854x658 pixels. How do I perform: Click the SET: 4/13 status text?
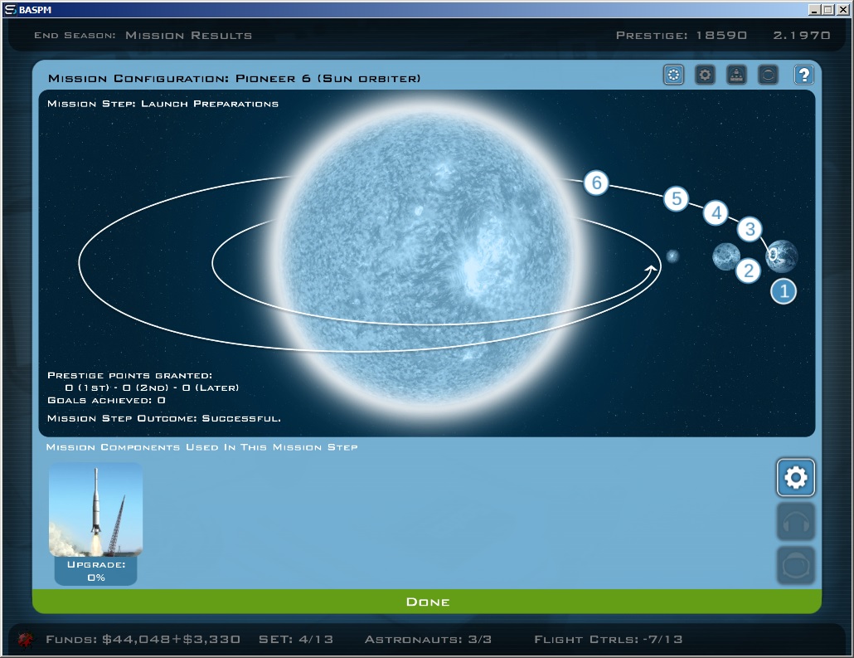296,639
